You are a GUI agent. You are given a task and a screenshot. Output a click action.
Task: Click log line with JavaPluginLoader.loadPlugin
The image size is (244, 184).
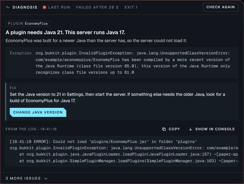pyautogui.click(x=129, y=154)
